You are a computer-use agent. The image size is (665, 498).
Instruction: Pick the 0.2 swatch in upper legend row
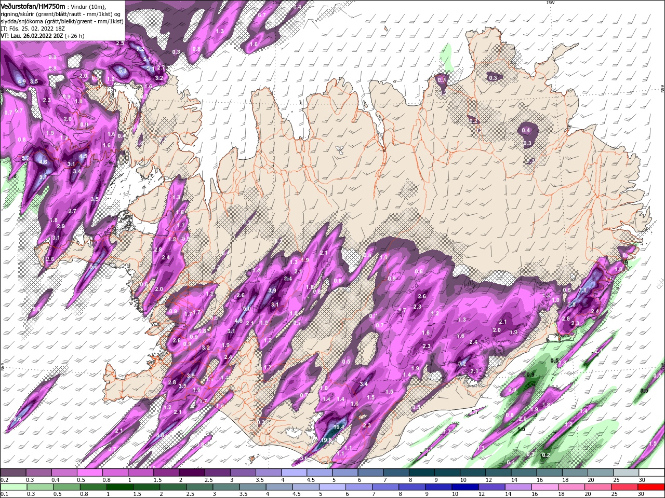[13, 473]
